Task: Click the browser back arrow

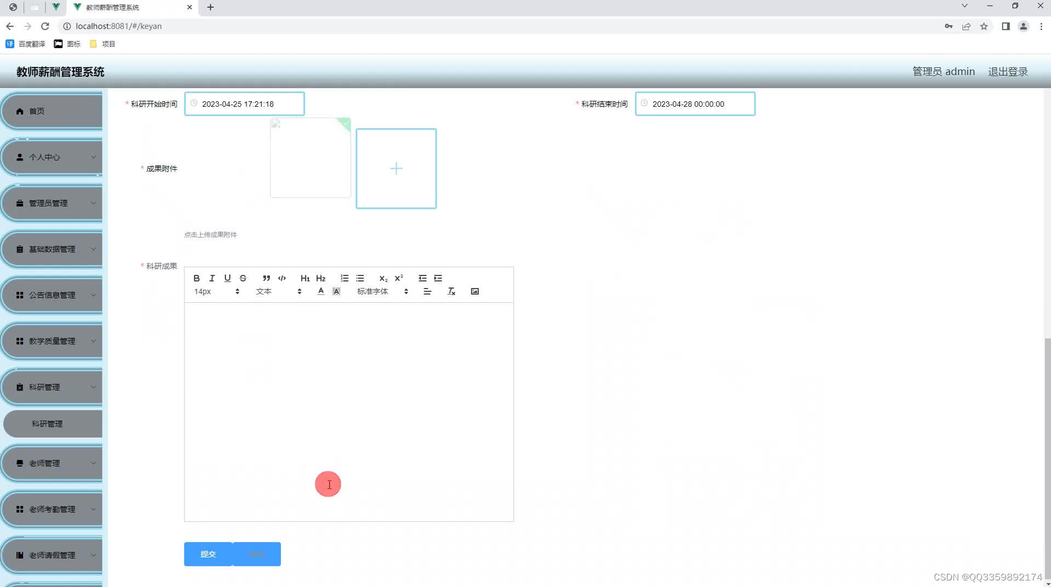Action: click(x=10, y=26)
